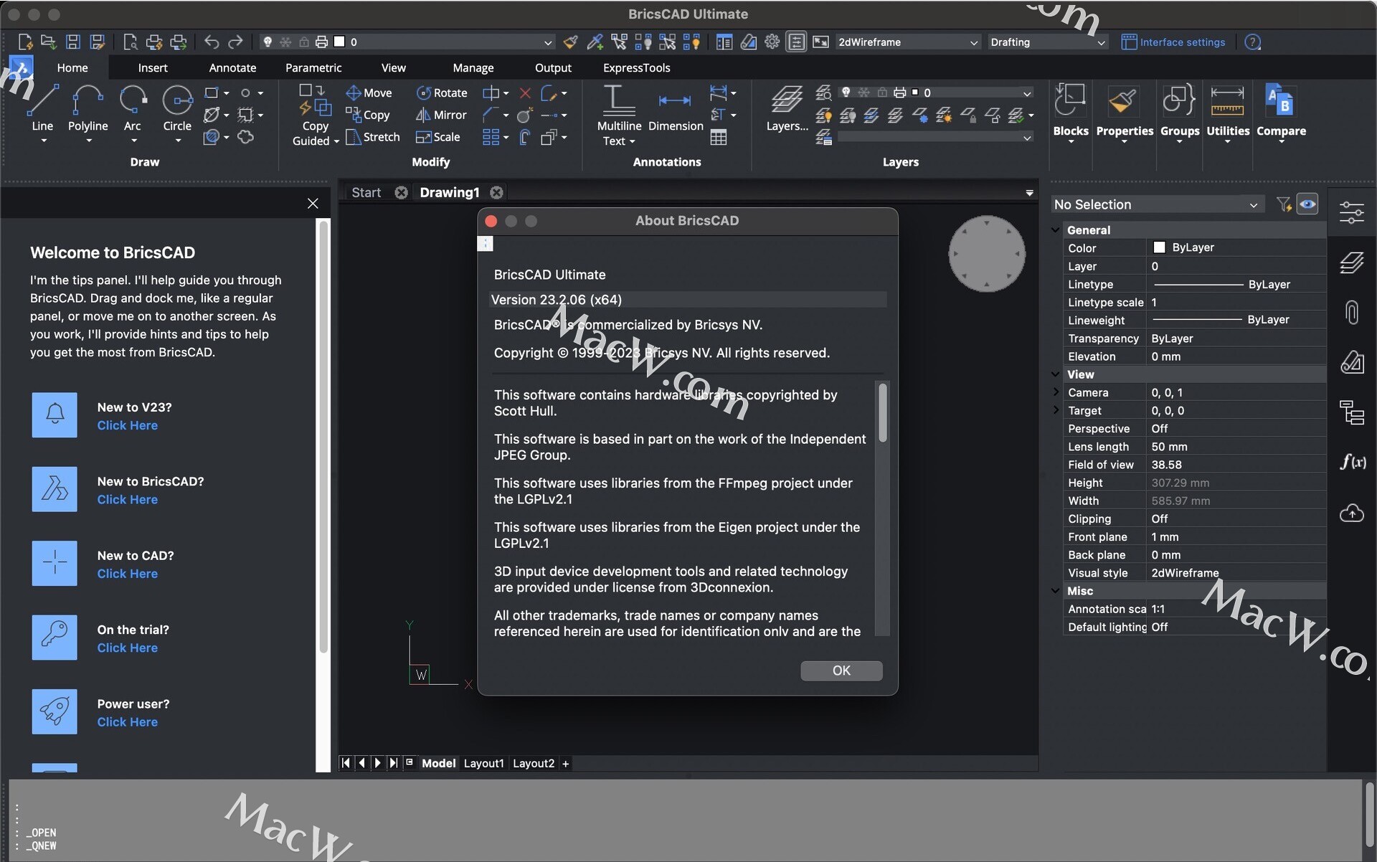Toggle the eye icon in Properties panel
The image size is (1377, 862).
coord(1307,204)
